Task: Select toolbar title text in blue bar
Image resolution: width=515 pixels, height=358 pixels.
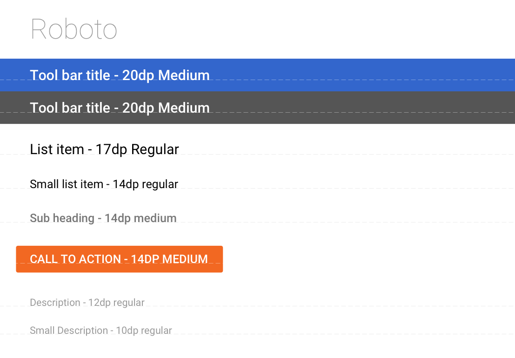Action: click(x=120, y=75)
